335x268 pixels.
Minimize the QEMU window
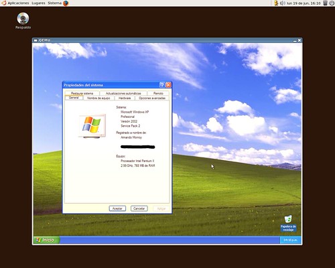(295, 40)
